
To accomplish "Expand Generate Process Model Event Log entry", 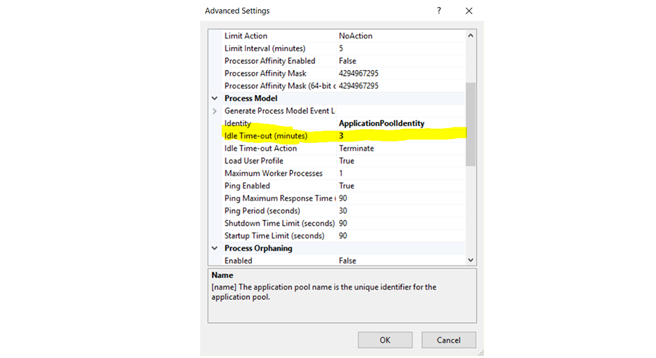I will coord(215,111).
